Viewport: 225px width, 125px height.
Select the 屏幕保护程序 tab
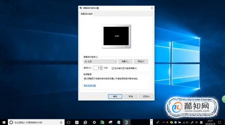point(86,14)
